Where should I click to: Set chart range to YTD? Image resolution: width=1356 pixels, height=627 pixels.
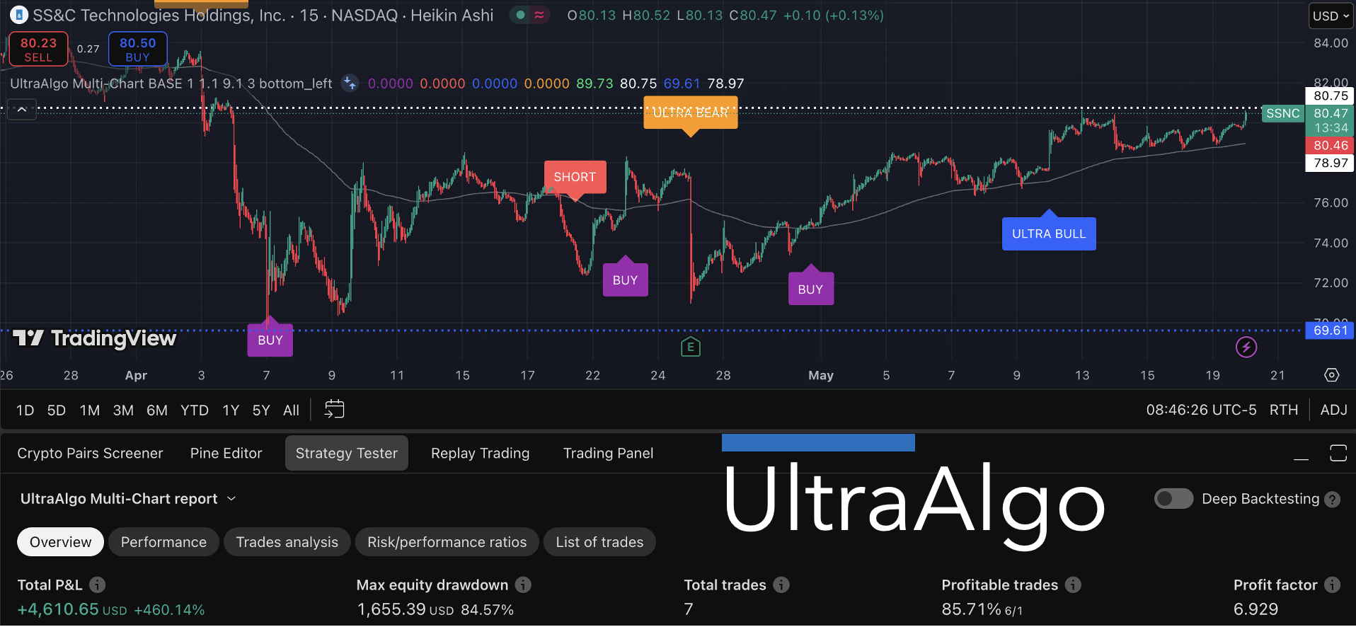point(195,410)
